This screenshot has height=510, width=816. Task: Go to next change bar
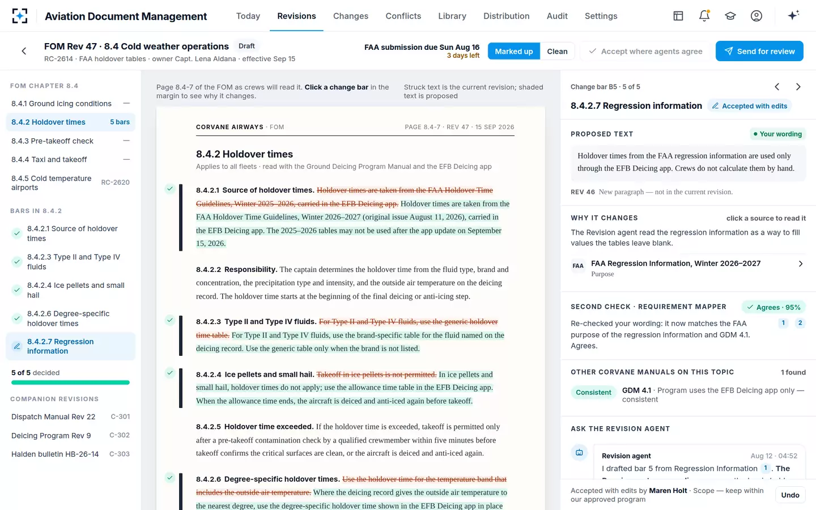[798, 87]
